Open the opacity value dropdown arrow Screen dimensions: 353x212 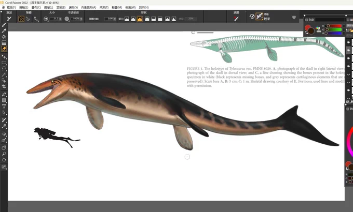click(x=81, y=19)
